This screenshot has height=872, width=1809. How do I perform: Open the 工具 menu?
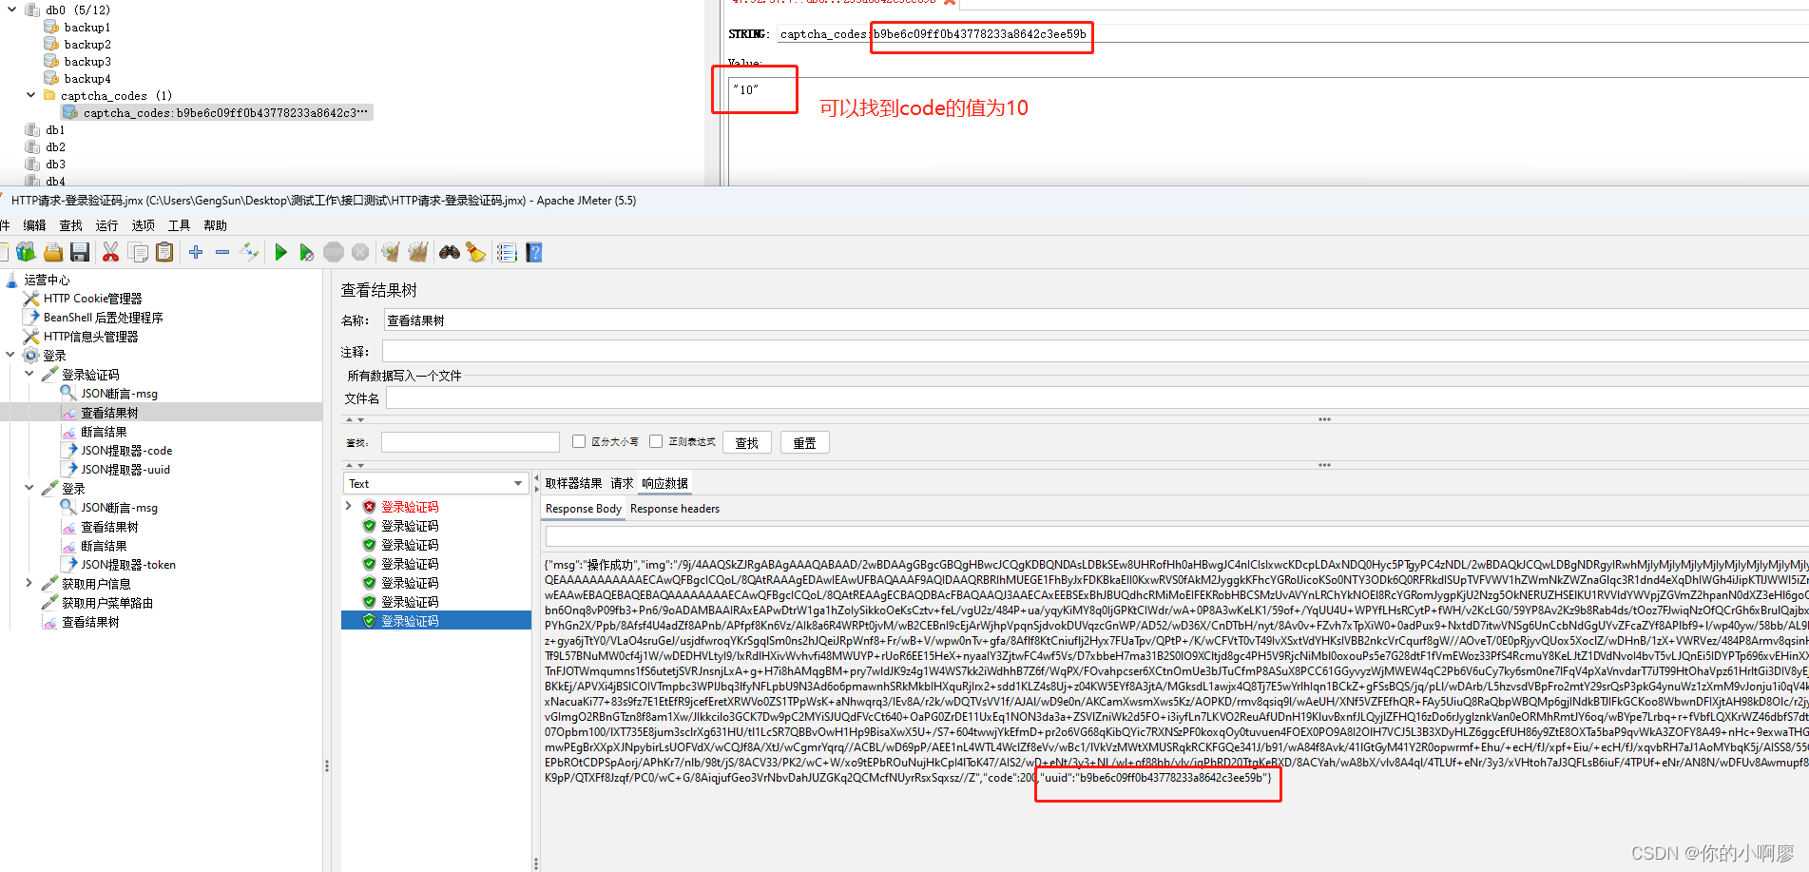click(x=179, y=225)
